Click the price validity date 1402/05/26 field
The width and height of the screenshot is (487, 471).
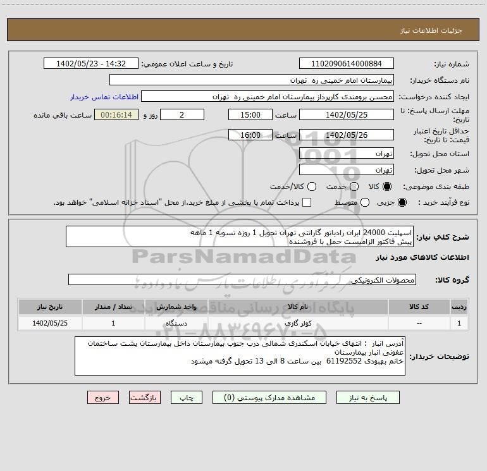pos(347,135)
